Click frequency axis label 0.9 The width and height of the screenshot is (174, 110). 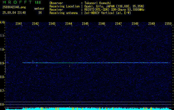pyautogui.click(x=2, y=63)
